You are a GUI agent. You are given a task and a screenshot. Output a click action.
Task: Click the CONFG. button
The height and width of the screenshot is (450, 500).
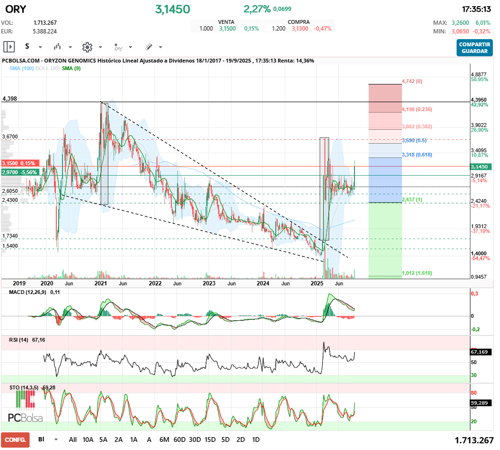[x=15, y=440]
